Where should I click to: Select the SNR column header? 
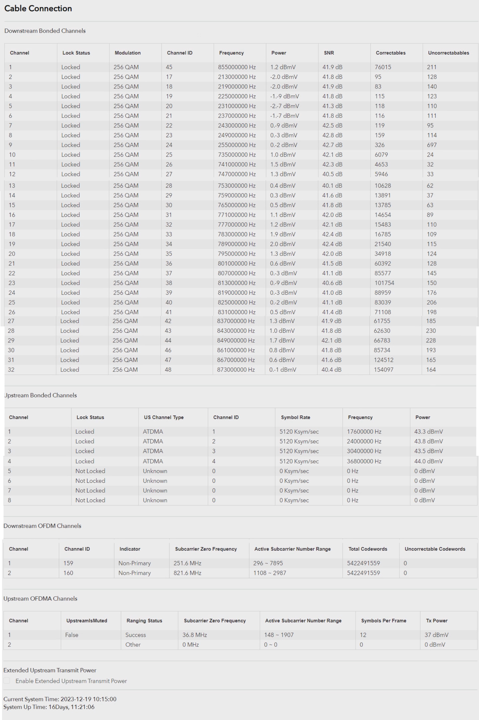pyautogui.click(x=328, y=53)
